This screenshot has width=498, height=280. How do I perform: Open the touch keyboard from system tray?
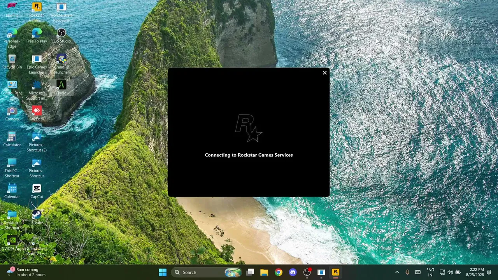(418, 272)
